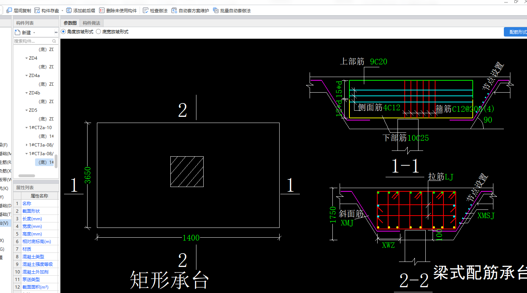
Task: Click the 层间复制 copy-between-floors icon
Action: (9, 11)
